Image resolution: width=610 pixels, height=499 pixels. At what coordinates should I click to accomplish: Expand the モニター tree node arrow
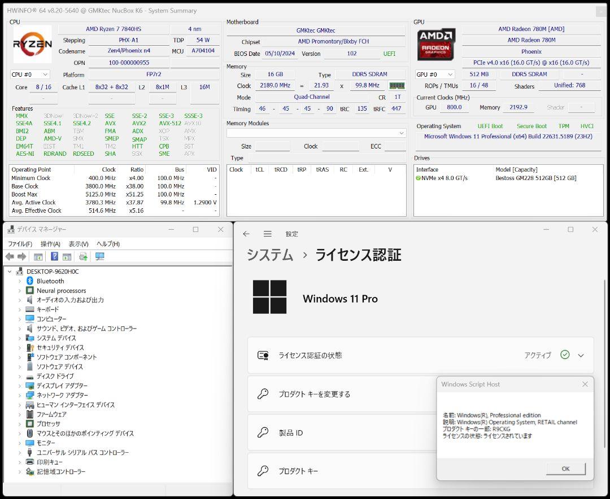pos(19,443)
